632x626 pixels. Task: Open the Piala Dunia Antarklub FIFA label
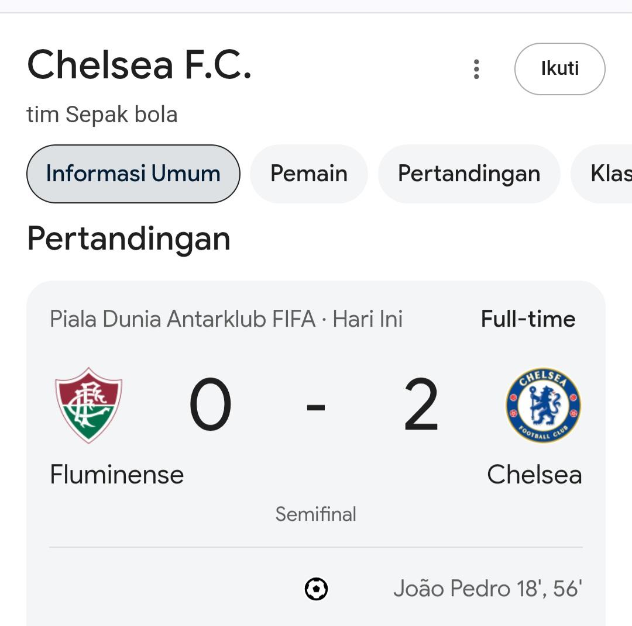[183, 319]
